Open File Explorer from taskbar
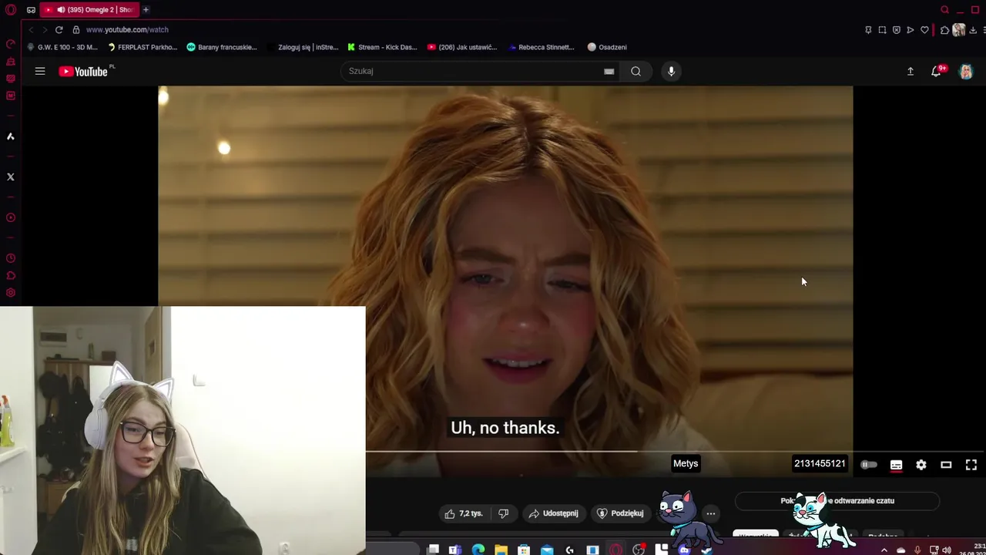Screen dimensions: 986x555 coord(501,550)
